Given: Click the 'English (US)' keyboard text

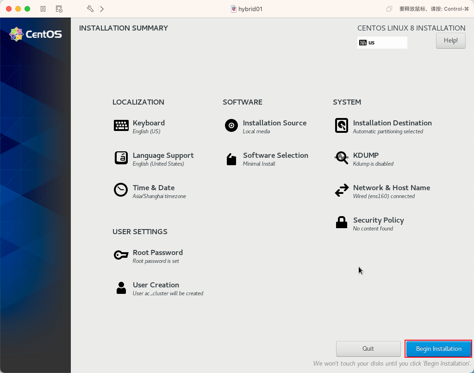Looking at the screenshot, I should pyautogui.click(x=147, y=131).
